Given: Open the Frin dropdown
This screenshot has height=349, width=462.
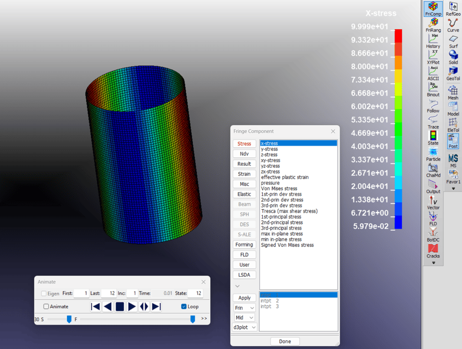Looking at the screenshot, I should [244, 307].
